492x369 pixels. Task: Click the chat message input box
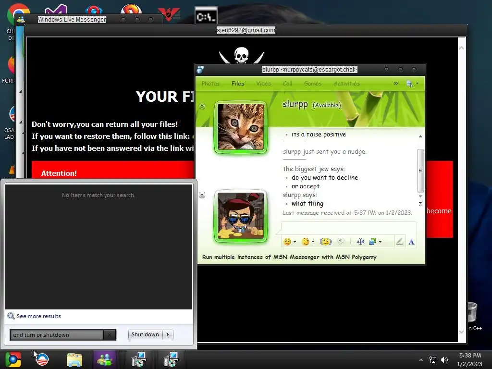349,227
